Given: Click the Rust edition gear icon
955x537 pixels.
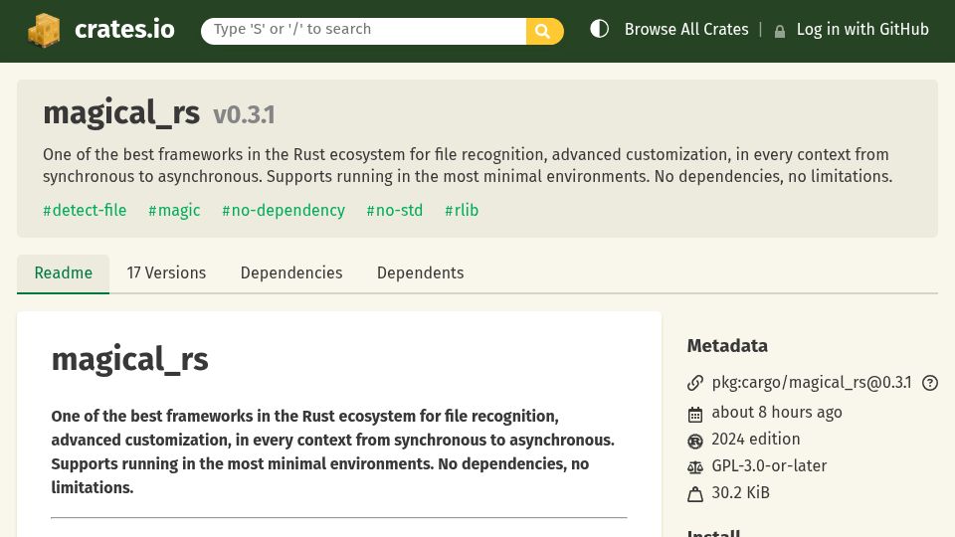Looking at the screenshot, I should (695, 441).
